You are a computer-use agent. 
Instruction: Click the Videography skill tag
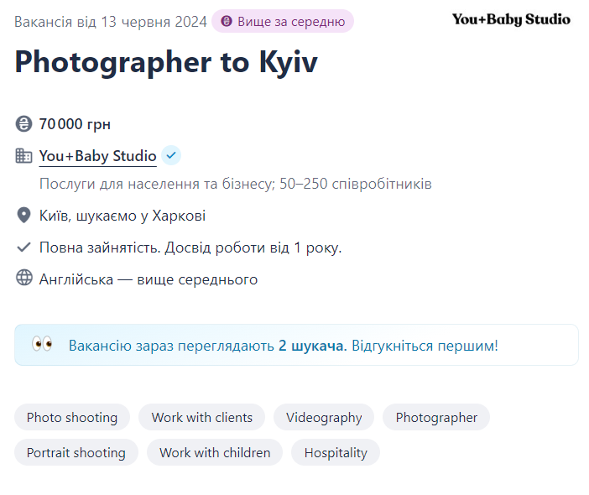click(324, 417)
